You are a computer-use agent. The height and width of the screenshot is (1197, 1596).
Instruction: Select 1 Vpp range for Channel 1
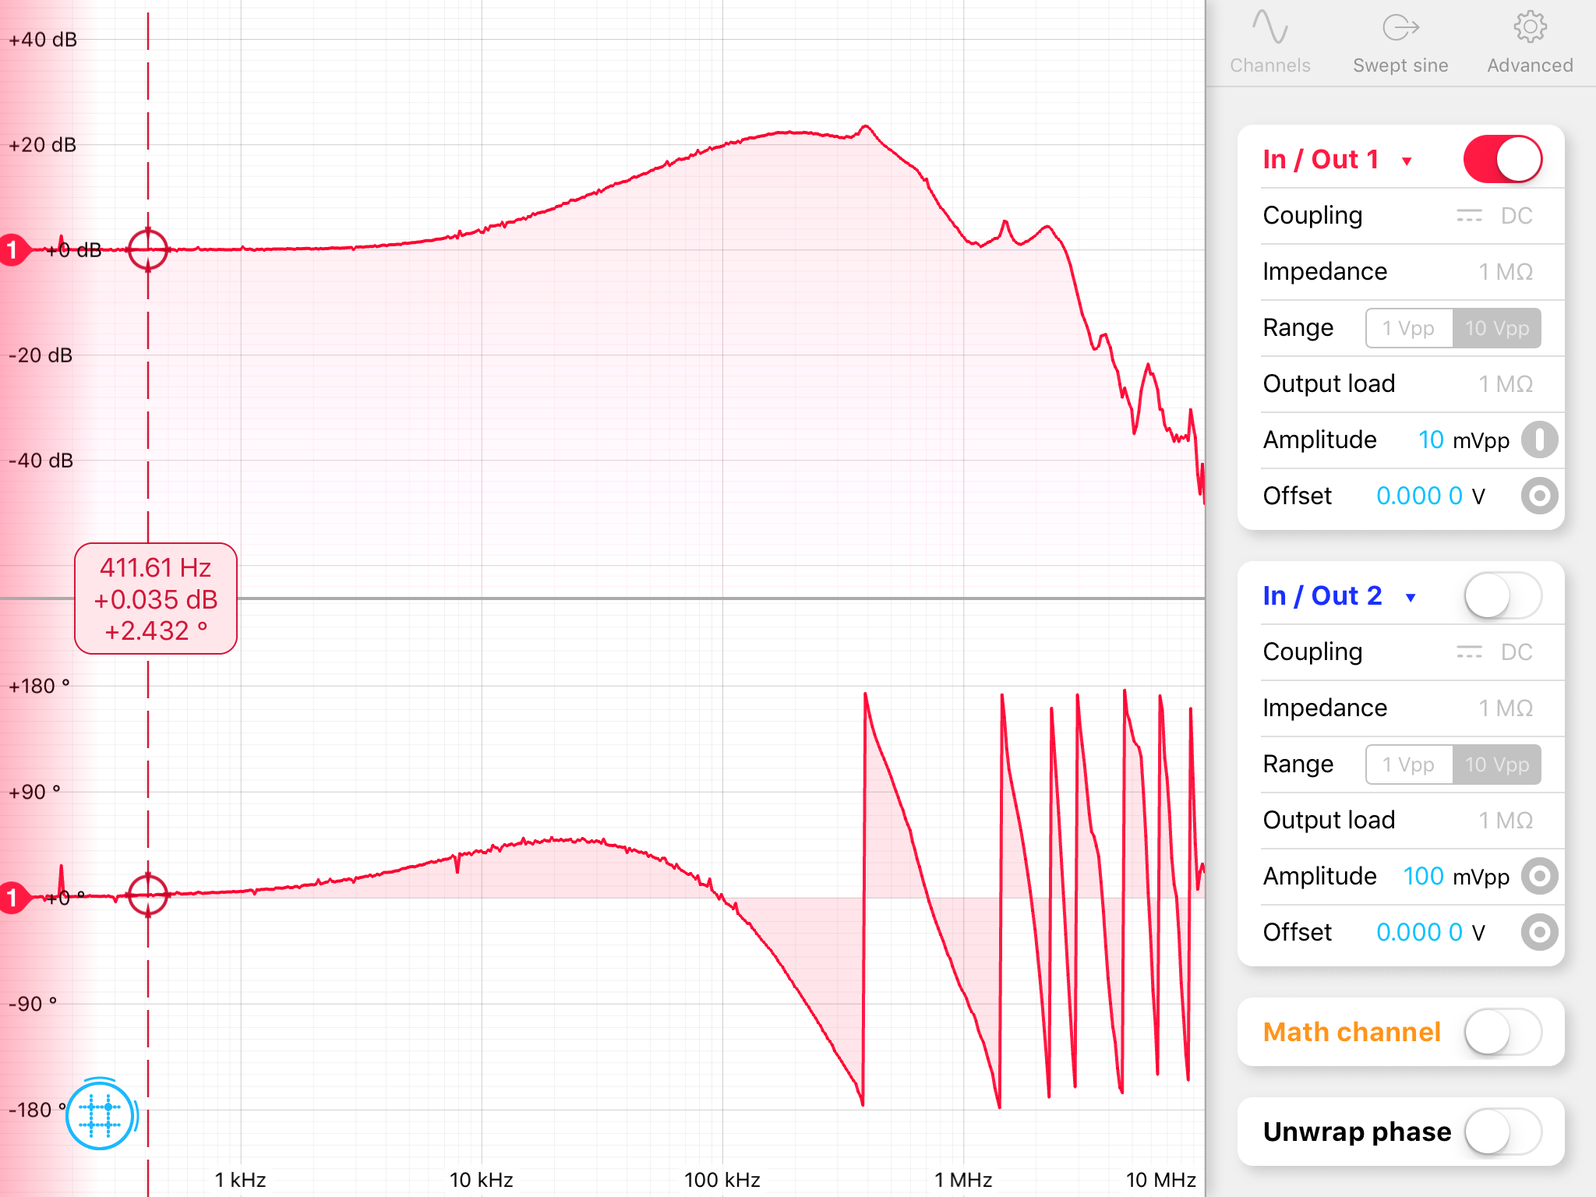click(x=1408, y=328)
